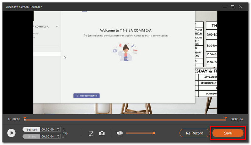
Task: Click the total duration label 00:00:04
Action: 237,119
